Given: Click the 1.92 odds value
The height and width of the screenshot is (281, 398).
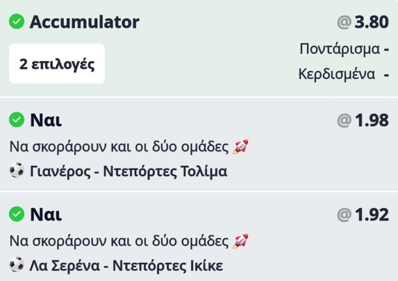Looking at the screenshot, I should (x=371, y=215).
